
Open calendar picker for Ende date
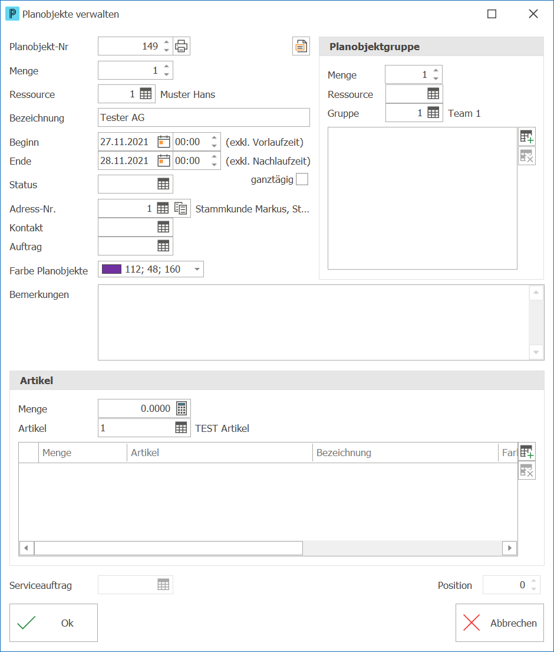[x=164, y=160]
